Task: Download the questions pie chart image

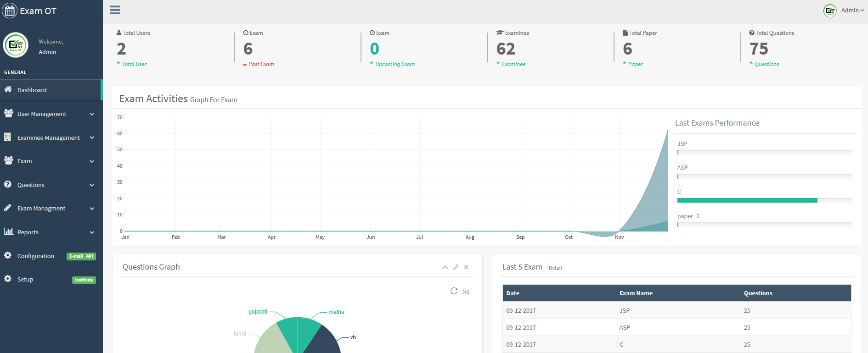Action: point(466,291)
